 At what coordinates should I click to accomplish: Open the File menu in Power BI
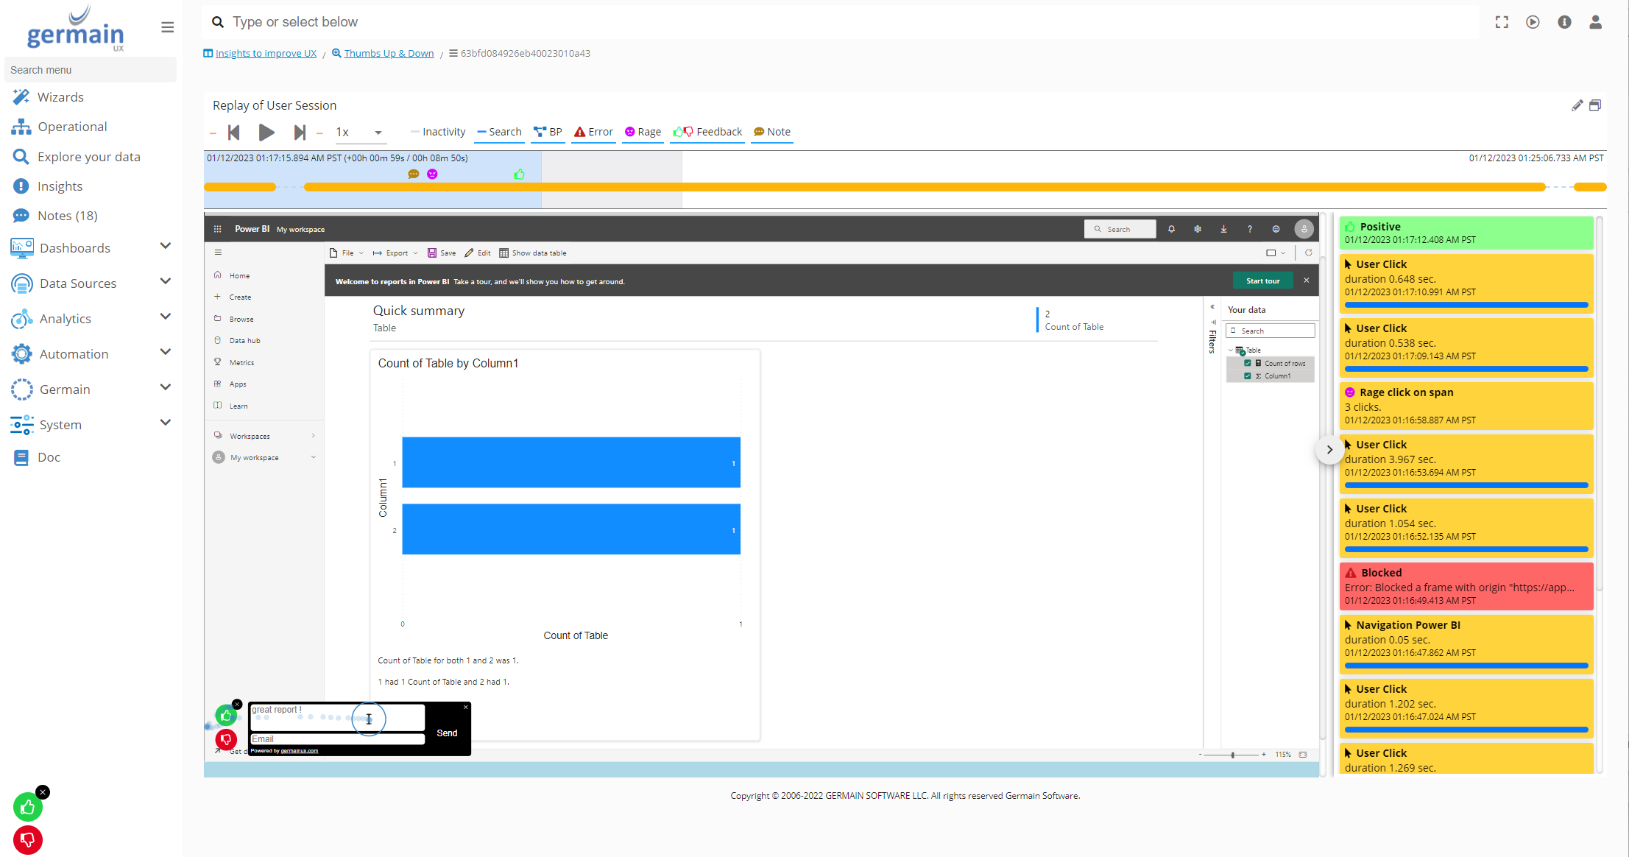point(347,253)
